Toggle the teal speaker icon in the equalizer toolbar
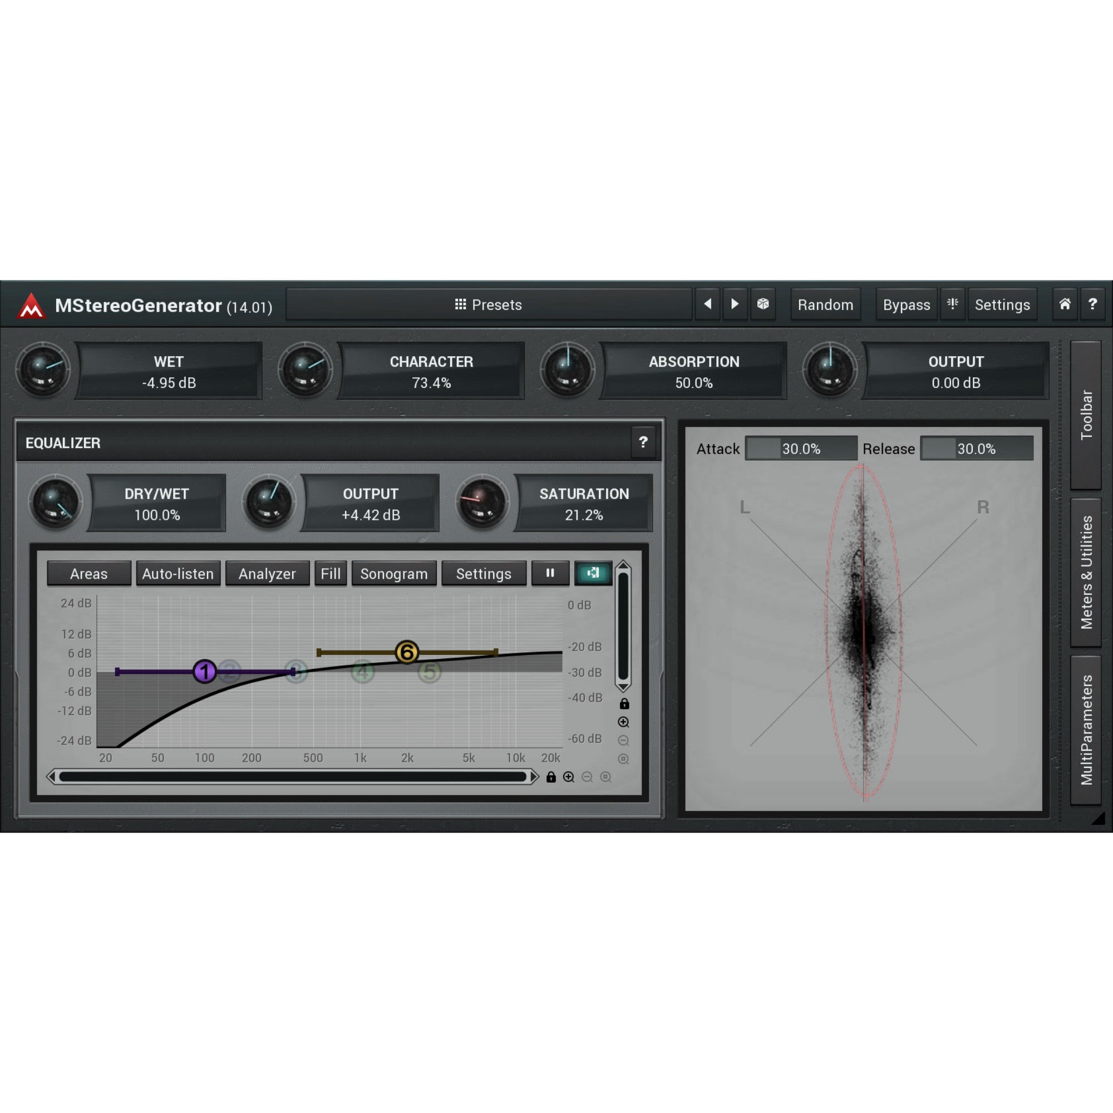This screenshot has width=1113, height=1113. tap(593, 573)
